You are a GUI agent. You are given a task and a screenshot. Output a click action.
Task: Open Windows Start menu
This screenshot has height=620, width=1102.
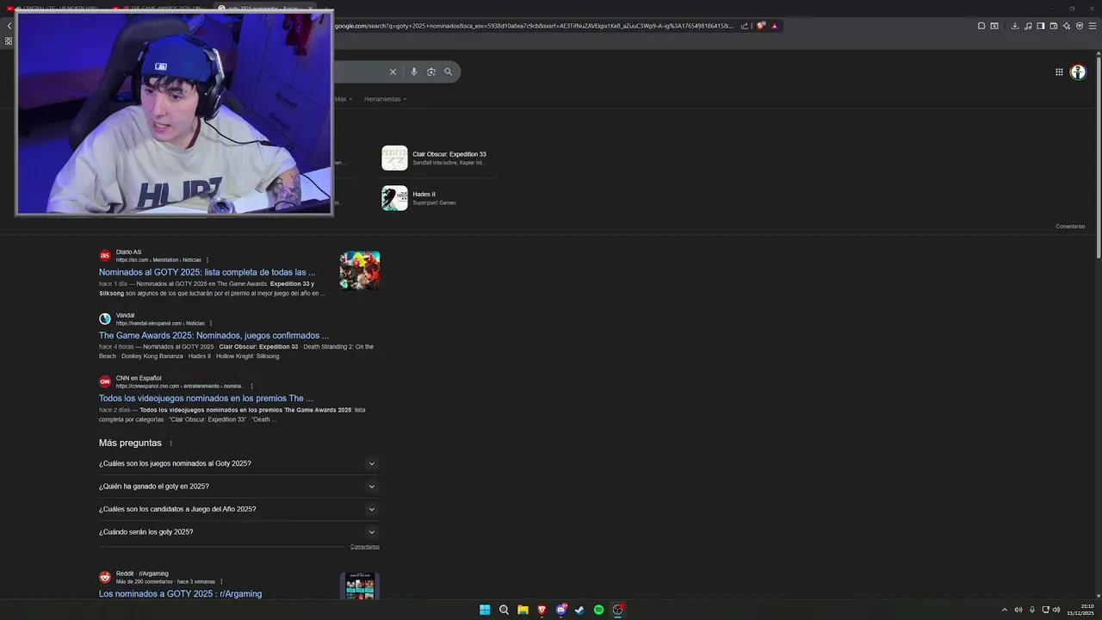coord(485,610)
